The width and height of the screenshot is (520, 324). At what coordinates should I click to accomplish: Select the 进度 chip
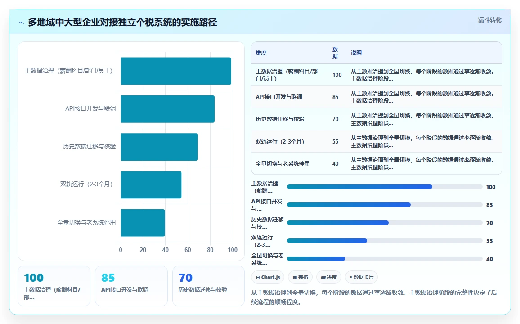click(x=329, y=277)
